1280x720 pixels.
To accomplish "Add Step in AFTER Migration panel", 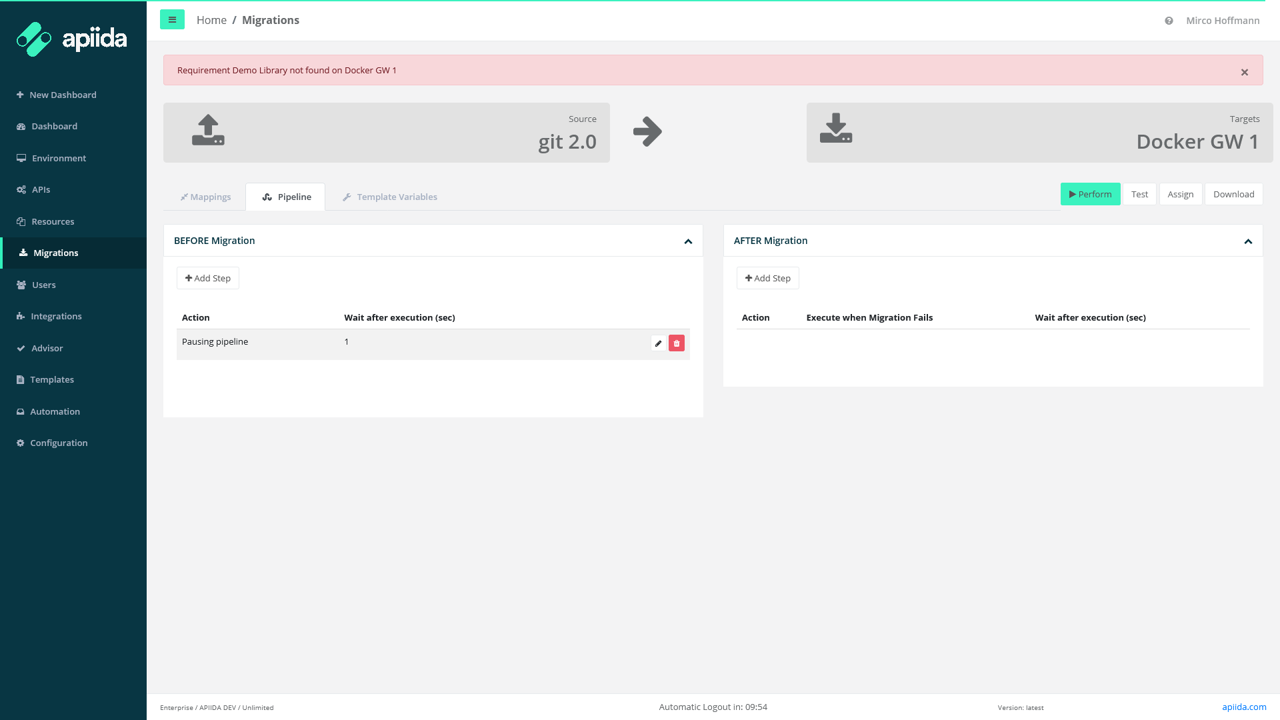I will tap(767, 278).
